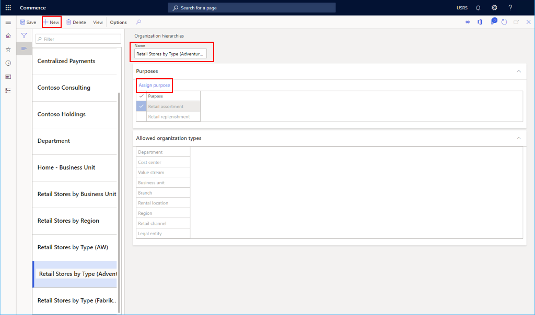This screenshot has width=535, height=315.
Task: Open the help question mark icon
Action: [510, 7]
